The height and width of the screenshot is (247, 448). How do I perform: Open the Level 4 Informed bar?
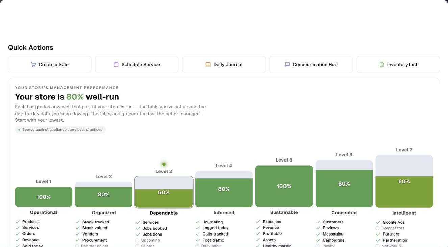point(224,189)
